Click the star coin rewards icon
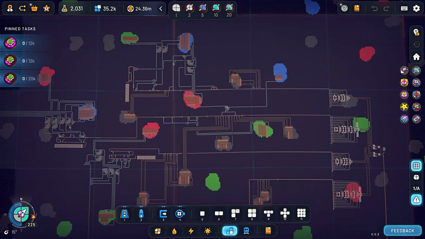 point(46,8)
